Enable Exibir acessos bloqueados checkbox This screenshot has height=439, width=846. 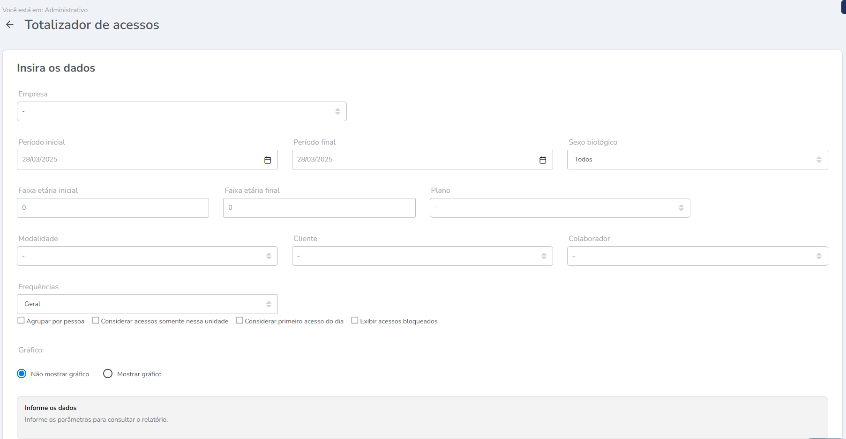[x=355, y=321]
